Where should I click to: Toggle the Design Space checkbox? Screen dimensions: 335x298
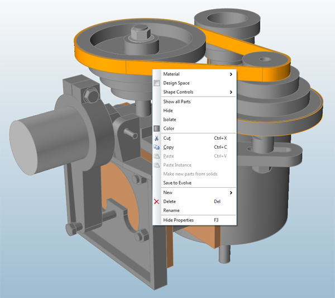(157, 83)
